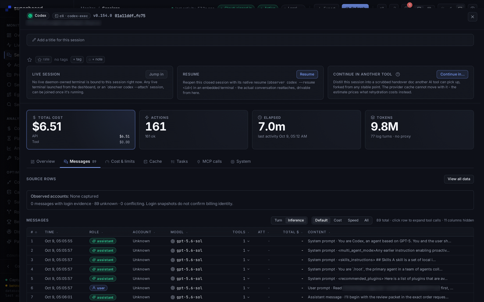The width and height of the screenshot is (484, 302).
Task: Click the Resume button
Action: pyautogui.click(x=307, y=74)
